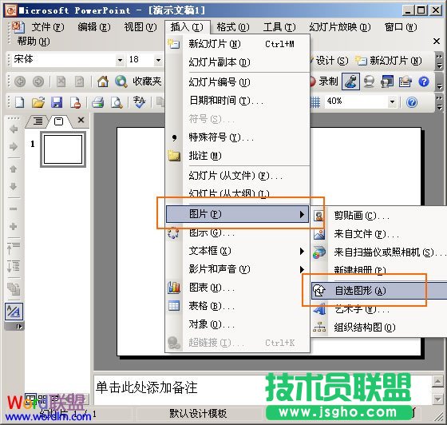Expand the 影片和声音 submenu

point(237,269)
